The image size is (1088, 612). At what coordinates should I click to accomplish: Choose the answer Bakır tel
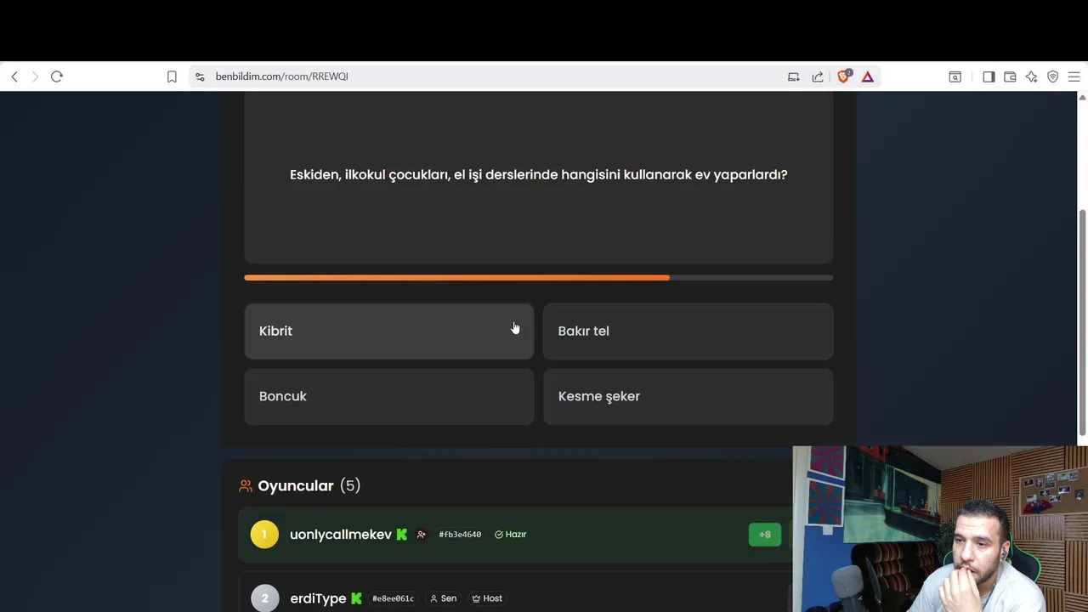[x=688, y=331]
